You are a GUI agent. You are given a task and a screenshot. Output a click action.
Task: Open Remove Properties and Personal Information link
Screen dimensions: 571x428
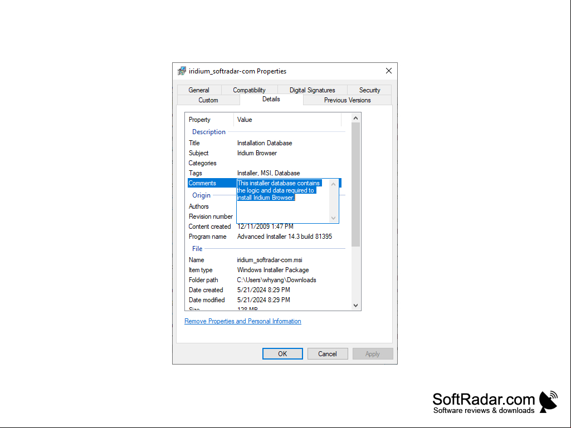(x=242, y=321)
